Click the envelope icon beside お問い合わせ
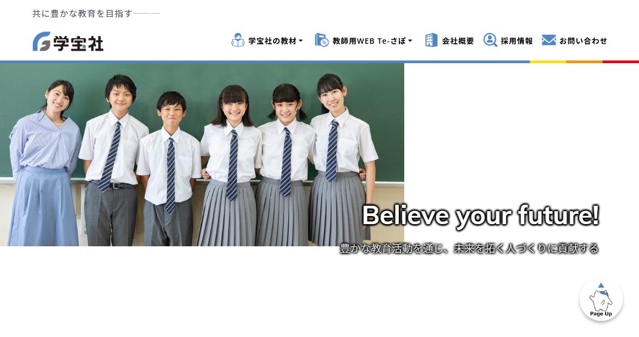Image resolution: width=639 pixels, height=337 pixels. (549, 40)
